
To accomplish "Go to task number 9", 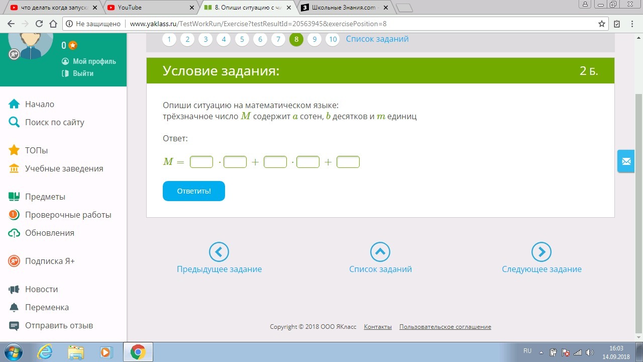I will point(314,39).
